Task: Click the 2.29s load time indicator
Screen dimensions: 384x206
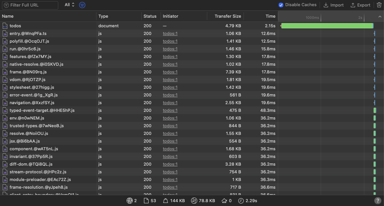Action: click(248, 201)
